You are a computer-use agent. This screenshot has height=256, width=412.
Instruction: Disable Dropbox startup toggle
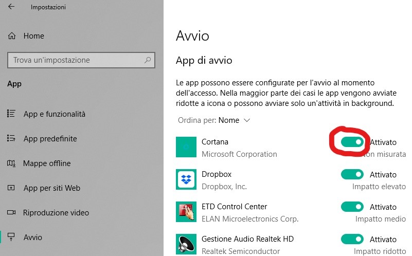pyautogui.click(x=352, y=174)
